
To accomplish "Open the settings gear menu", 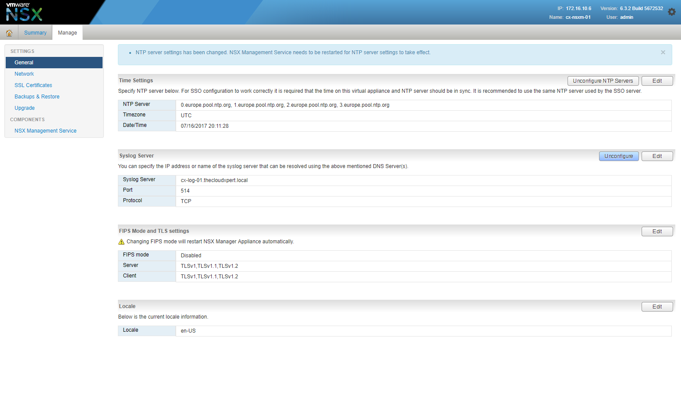I will (671, 12).
